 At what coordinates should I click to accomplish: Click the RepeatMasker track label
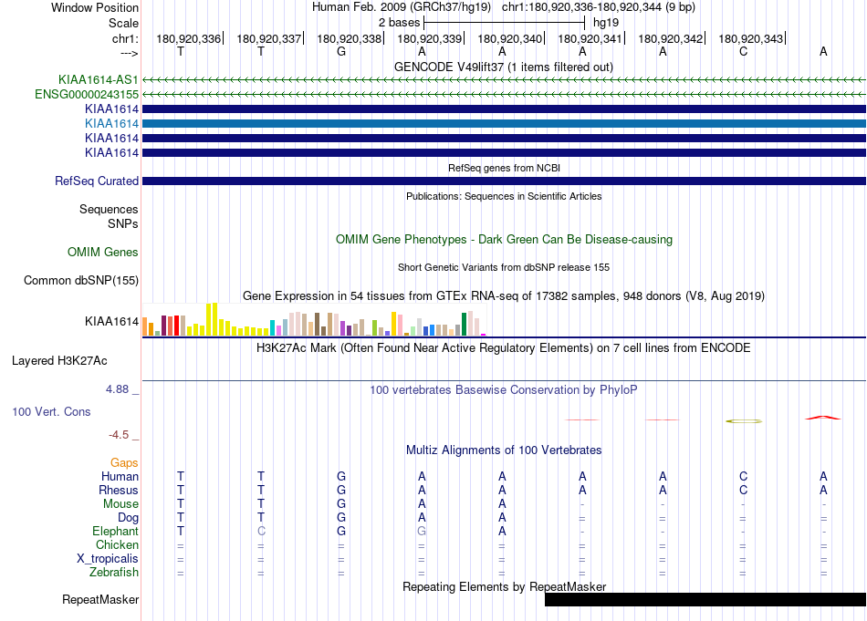[x=100, y=600]
